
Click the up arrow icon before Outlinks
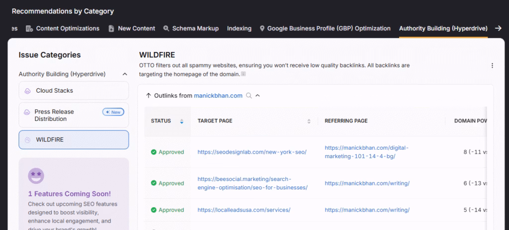tap(149, 96)
